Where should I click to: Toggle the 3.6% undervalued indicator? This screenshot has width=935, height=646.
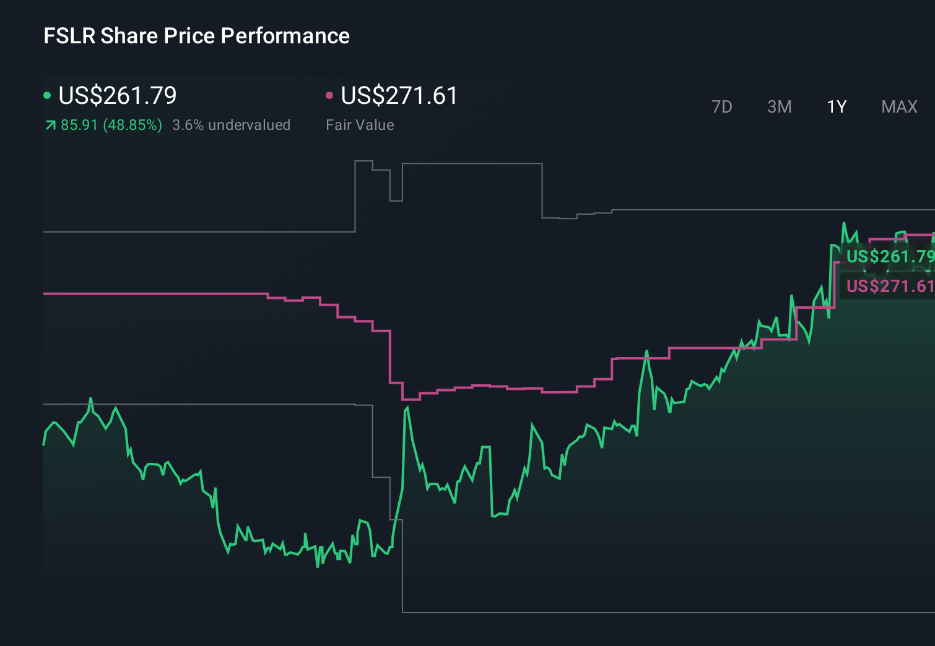click(x=231, y=124)
